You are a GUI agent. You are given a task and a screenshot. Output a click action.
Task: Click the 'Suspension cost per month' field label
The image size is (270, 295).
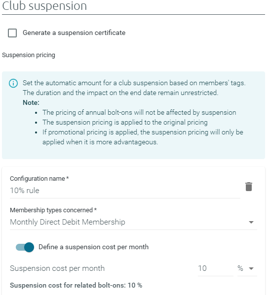(57, 268)
